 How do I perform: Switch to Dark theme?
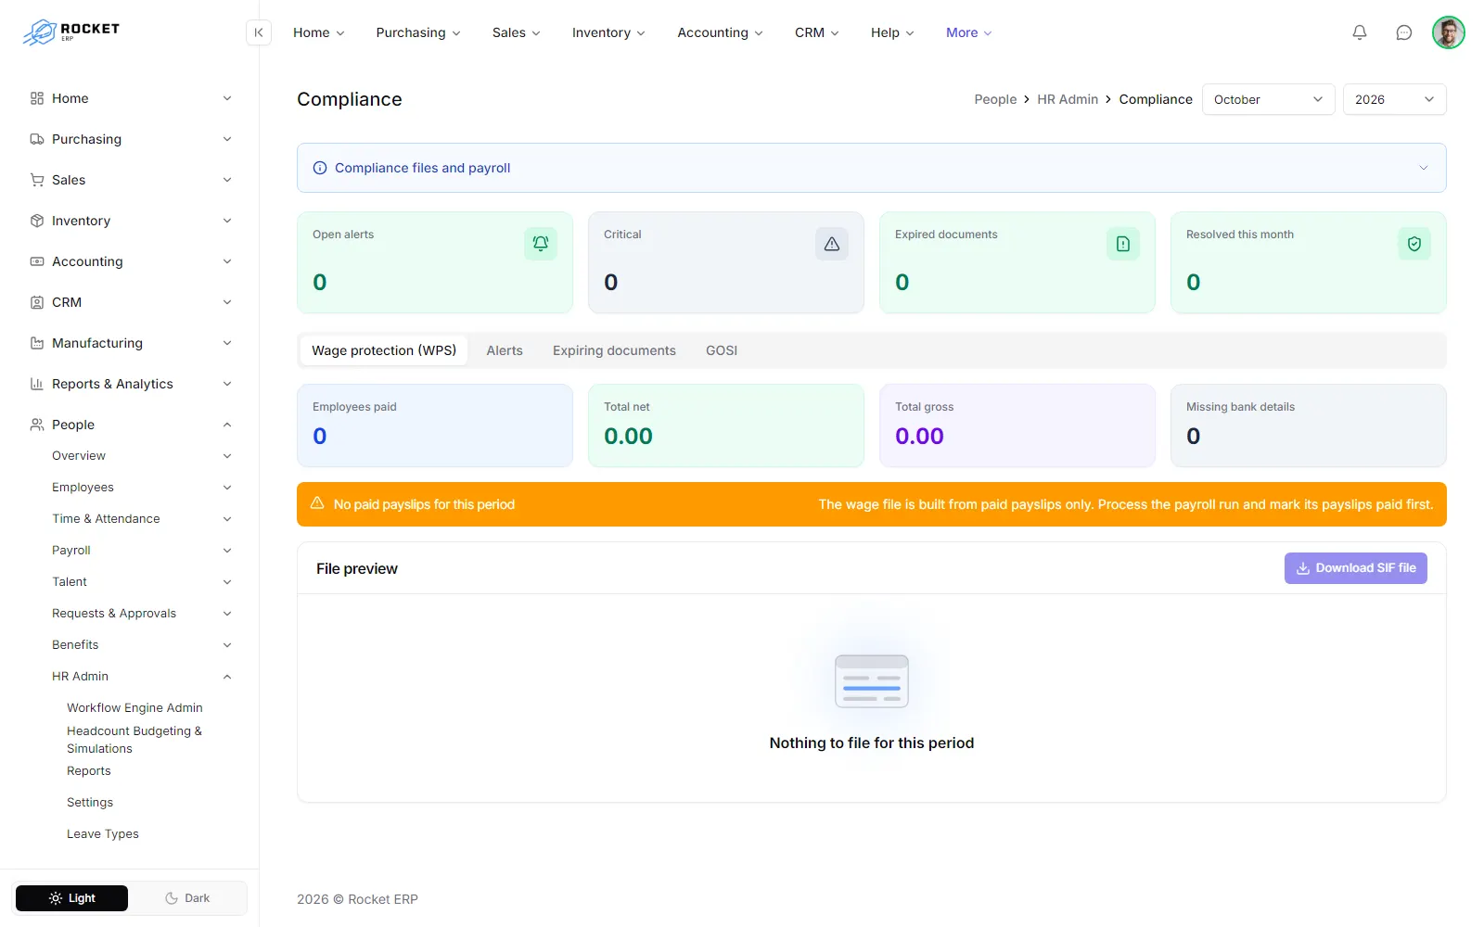pyautogui.click(x=187, y=898)
